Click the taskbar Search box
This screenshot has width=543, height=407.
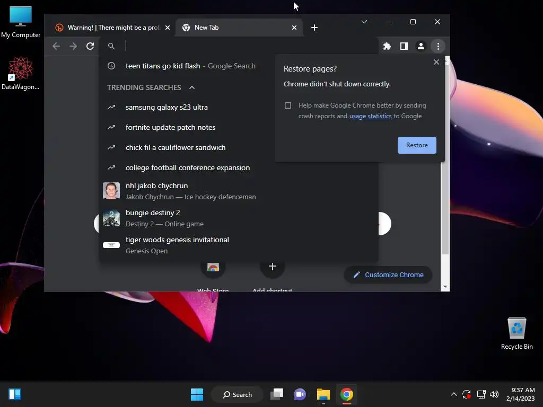click(238, 394)
